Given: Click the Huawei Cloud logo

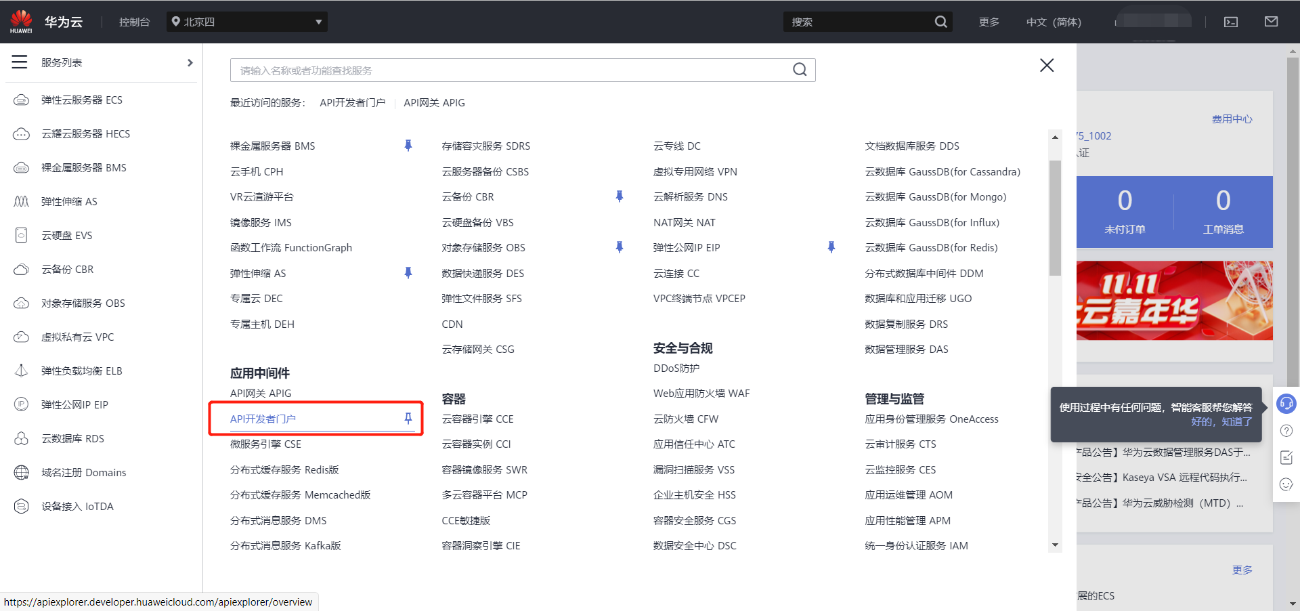Looking at the screenshot, I should 21,22.
